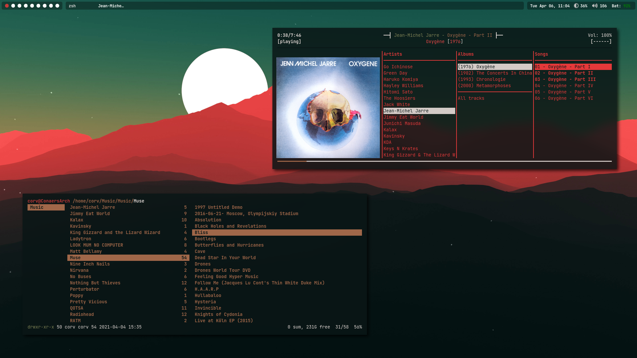Click the red active workspace dot

click(x=7, y=6)
